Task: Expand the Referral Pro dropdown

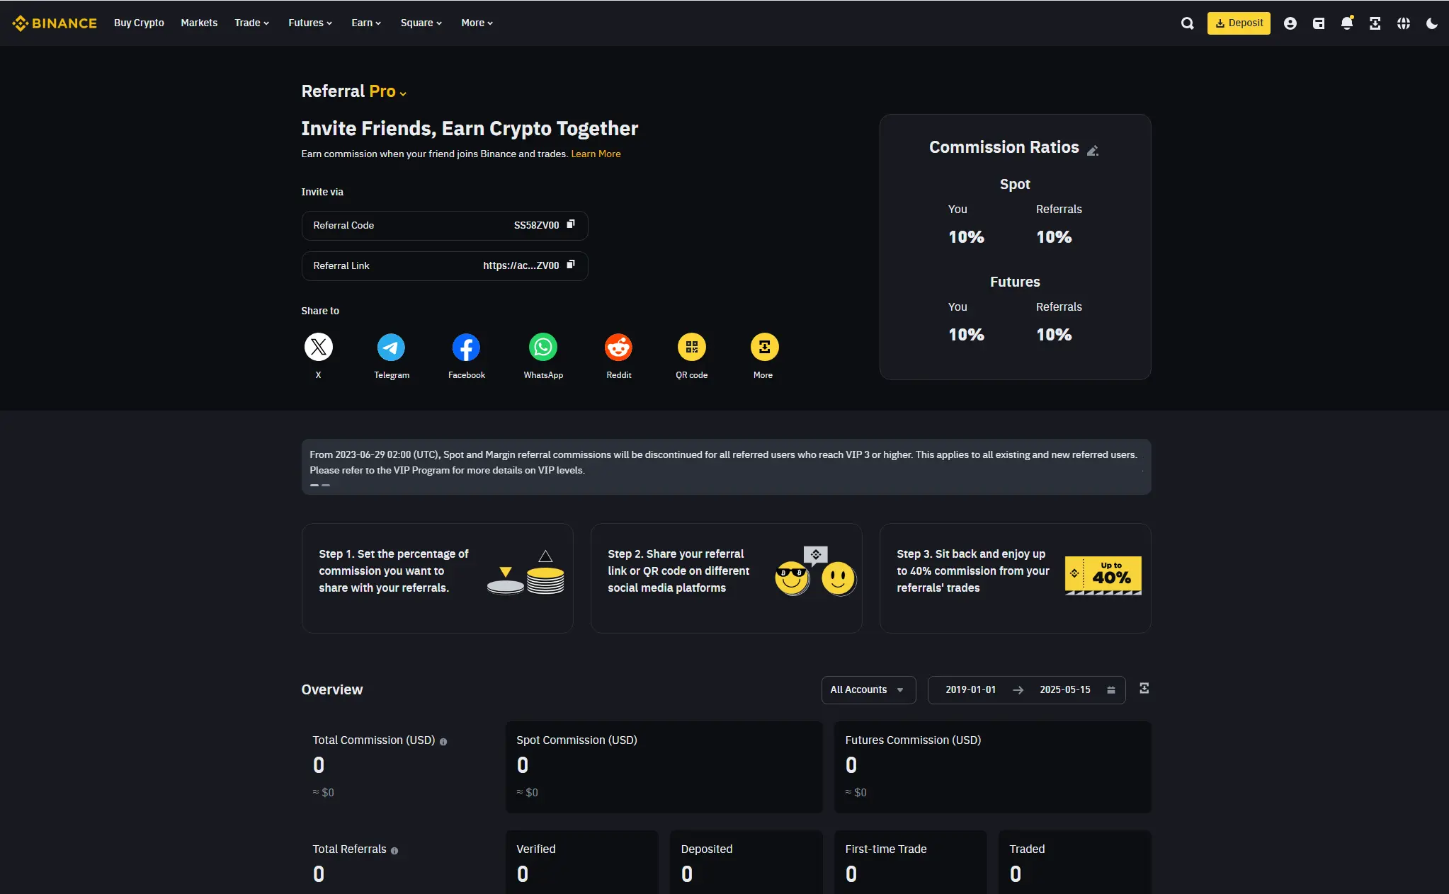Action: tap(403, 93)
